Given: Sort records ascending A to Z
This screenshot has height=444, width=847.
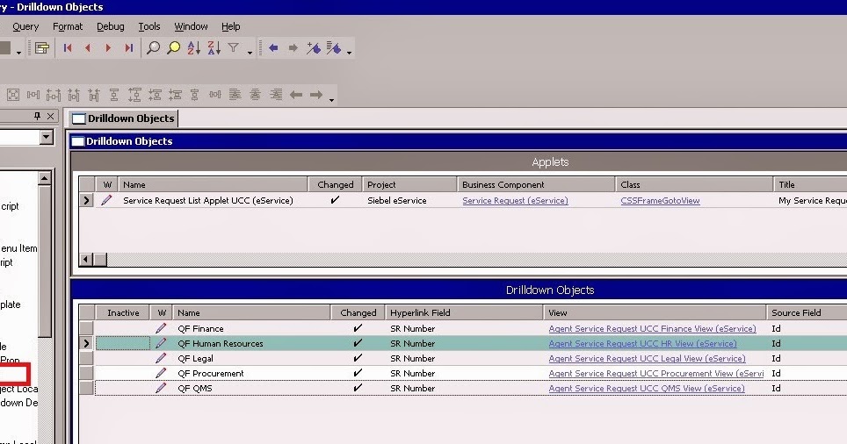Looking at the screenshot, I should click(x=194, y=48).
